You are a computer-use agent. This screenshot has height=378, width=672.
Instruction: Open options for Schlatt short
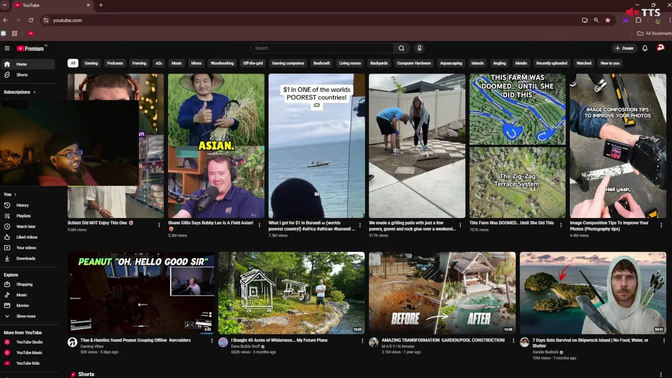pyautogui.click(x=159, y=225)
